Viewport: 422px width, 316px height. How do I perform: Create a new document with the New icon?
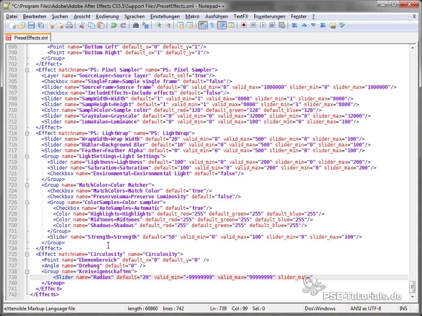click(12, 26)
